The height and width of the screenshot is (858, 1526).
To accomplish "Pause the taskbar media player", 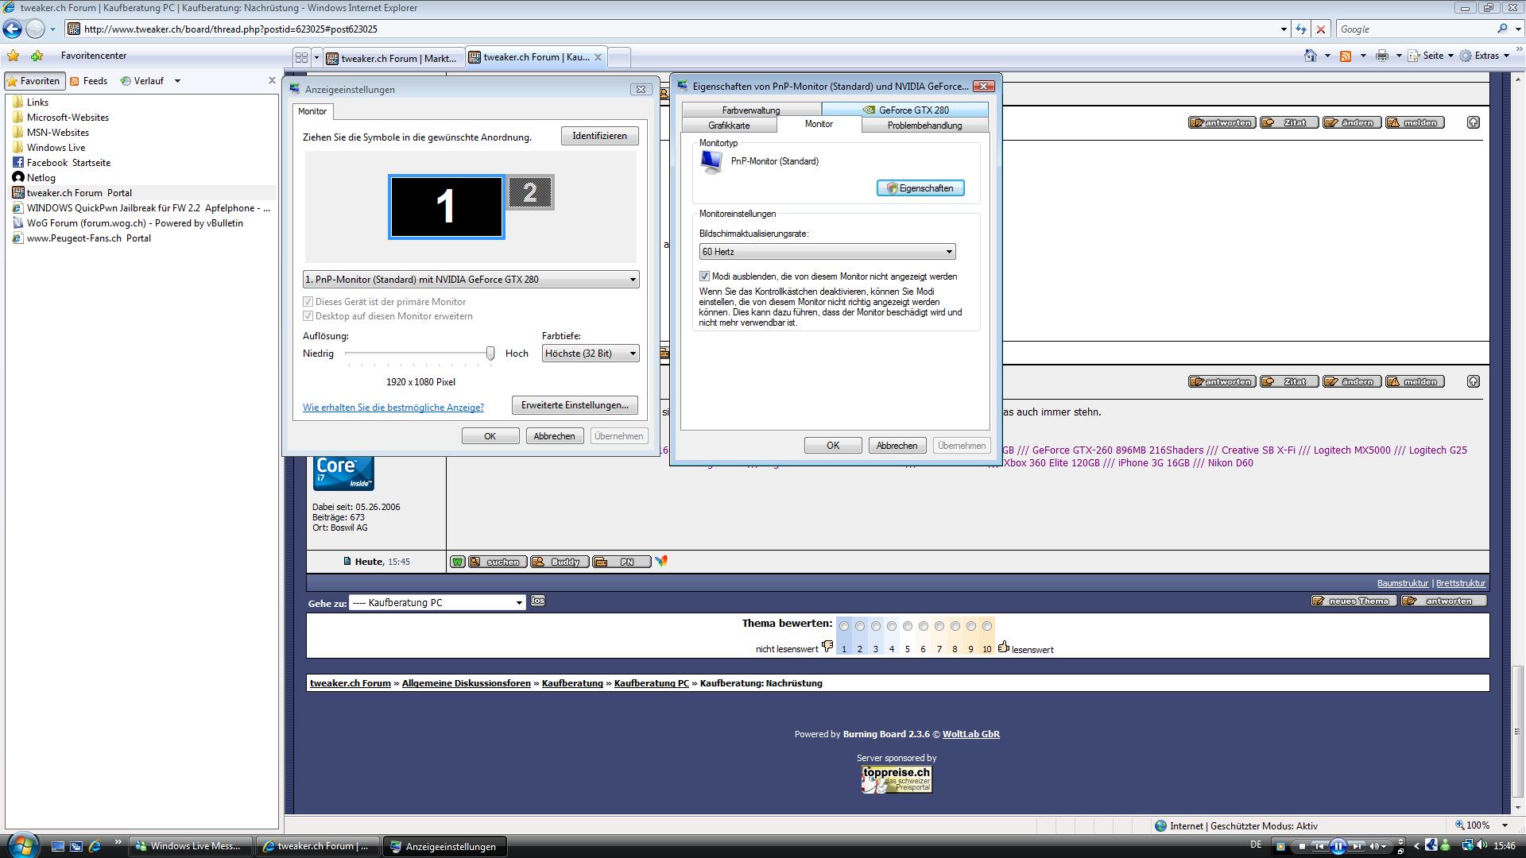I will click(1338, 846).
